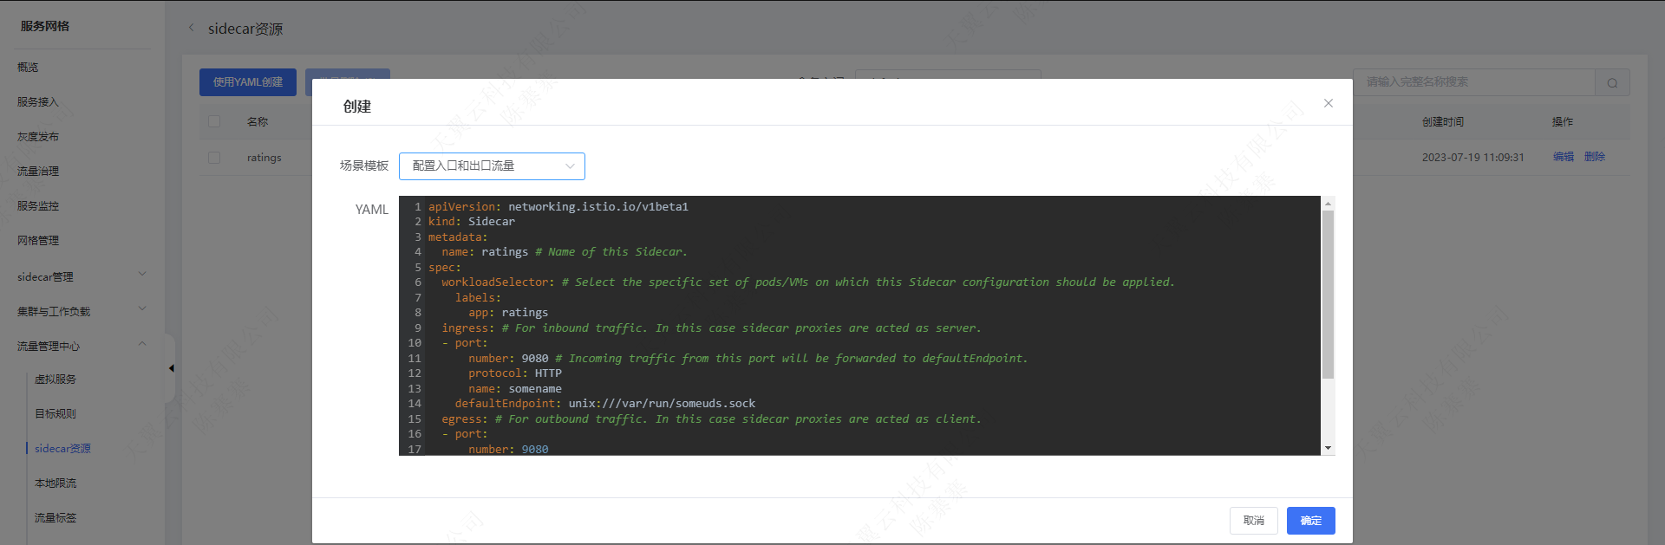The height and width of the screenshot is (545, 1665).
Task: Click the search magnifier icon
Action: click(1612, 83)
